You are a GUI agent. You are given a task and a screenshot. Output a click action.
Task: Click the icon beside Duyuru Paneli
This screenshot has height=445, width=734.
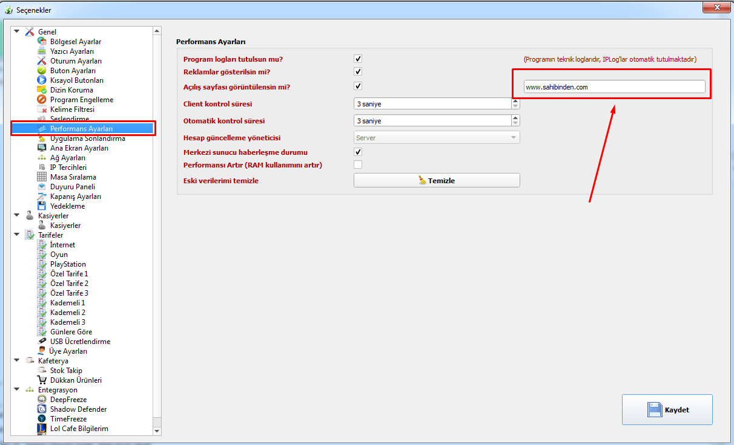tap(42, 187)
